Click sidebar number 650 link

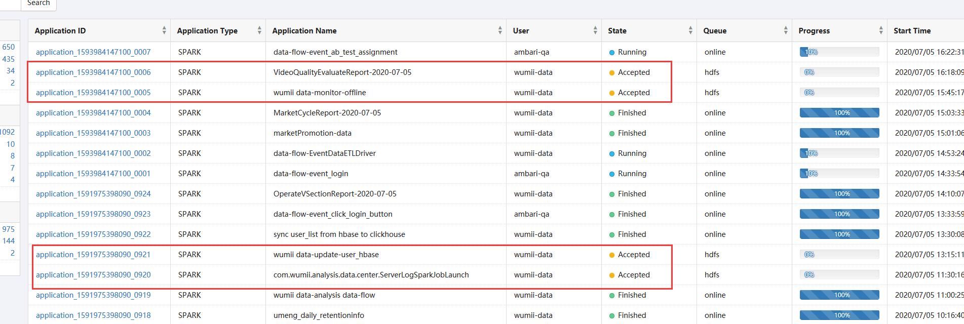click(9, 47)
